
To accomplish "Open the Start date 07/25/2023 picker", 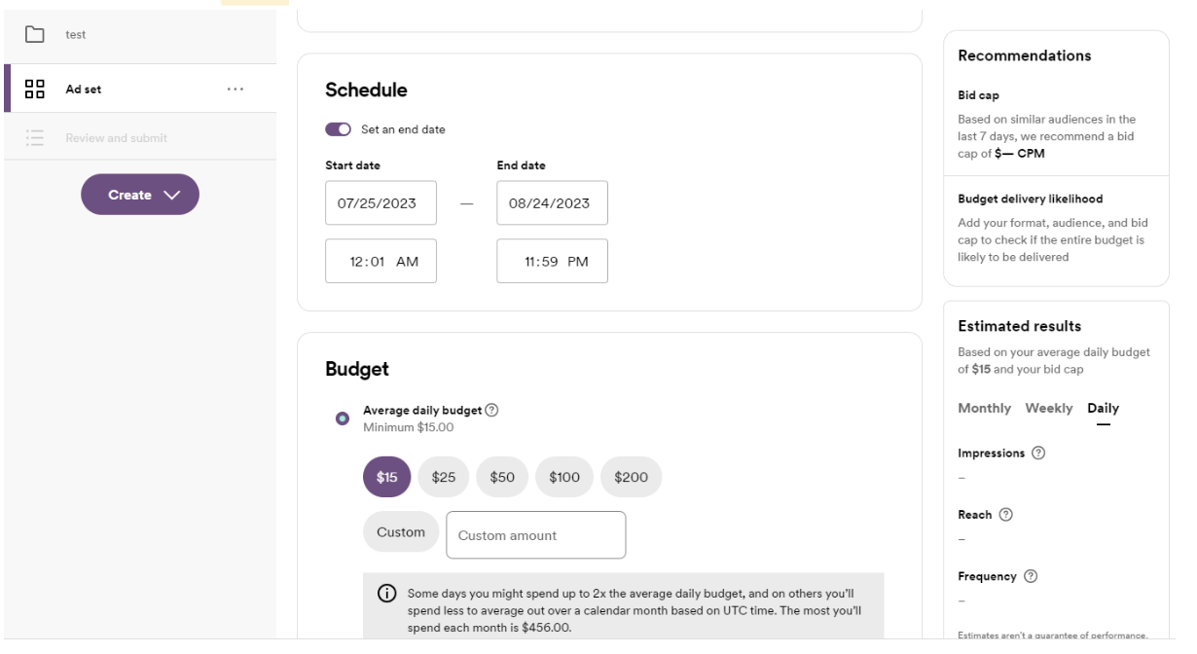I will [x=381, y=203].
